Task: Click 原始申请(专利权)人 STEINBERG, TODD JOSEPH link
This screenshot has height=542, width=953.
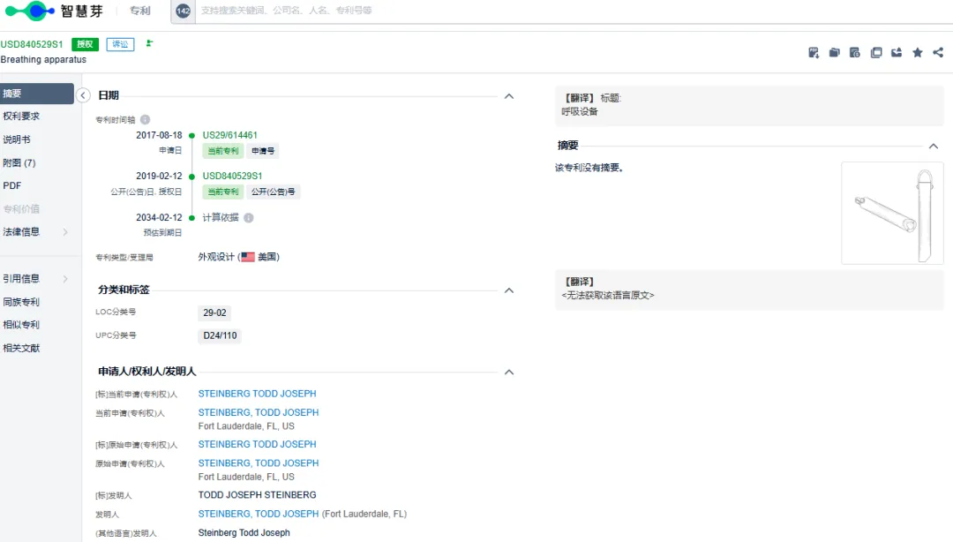Action: point(259,463)
